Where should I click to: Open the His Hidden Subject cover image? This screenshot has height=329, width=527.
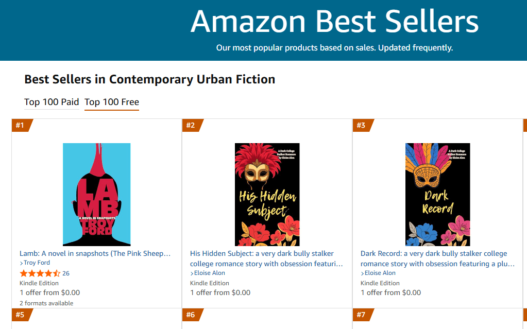(267, 194)
